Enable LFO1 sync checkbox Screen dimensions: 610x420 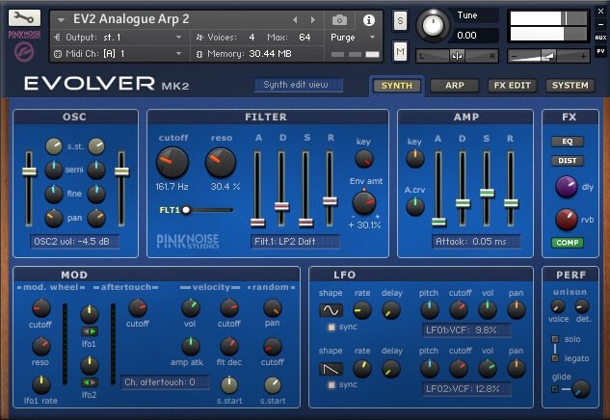click(332, 328)
